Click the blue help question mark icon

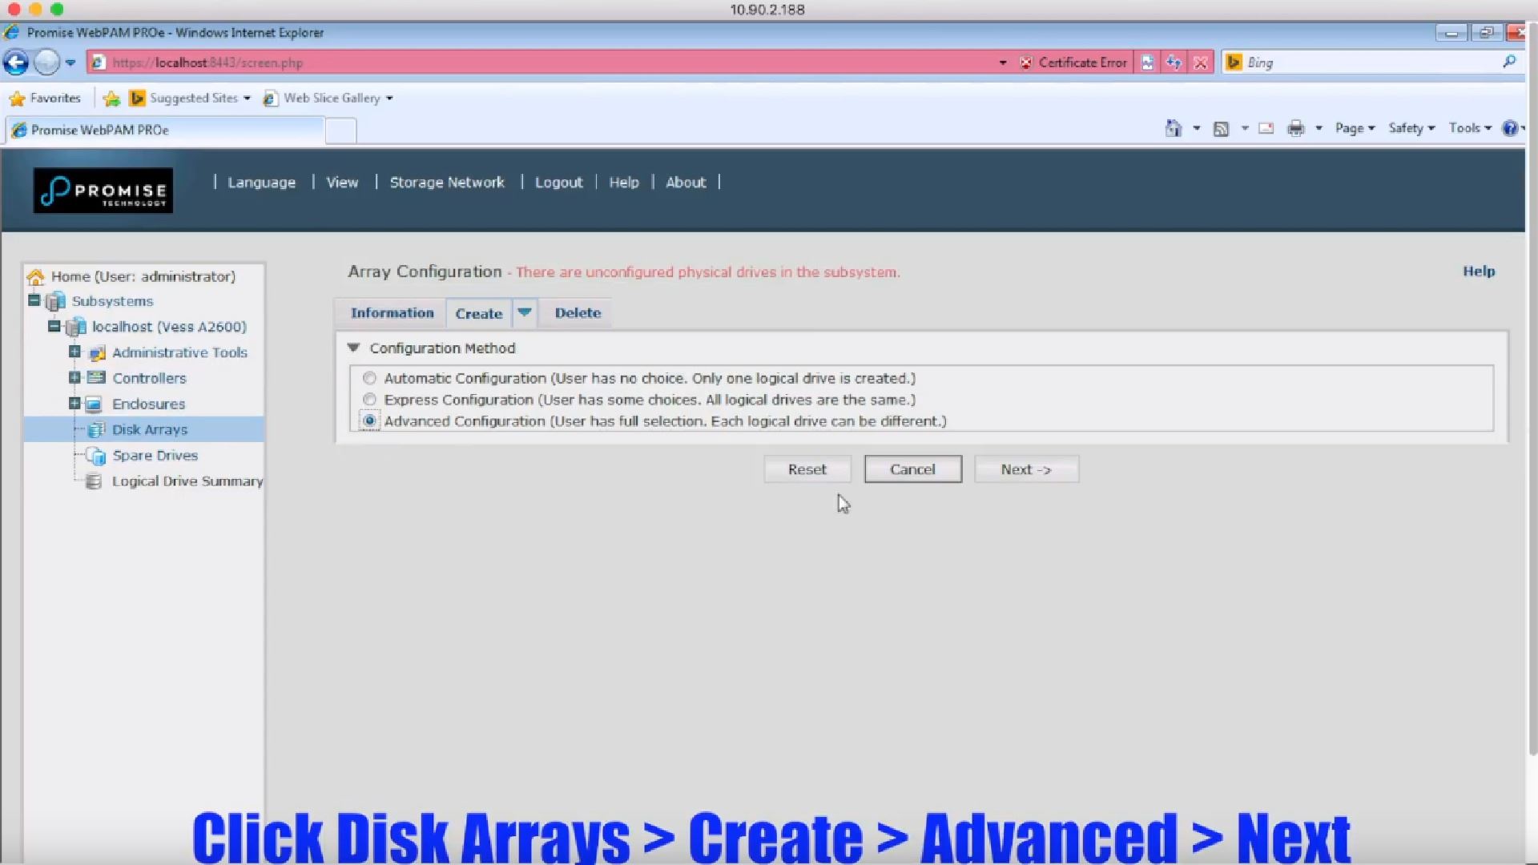click(x=1510, y=128)
